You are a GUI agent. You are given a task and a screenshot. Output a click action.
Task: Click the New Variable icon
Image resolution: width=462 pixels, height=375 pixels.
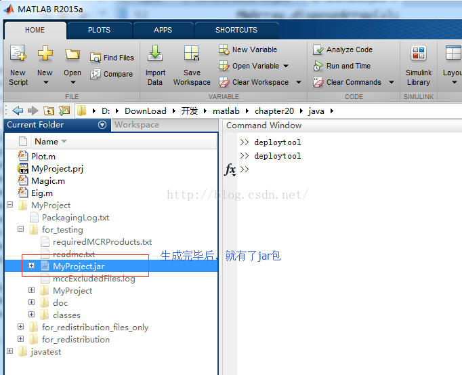pos(224,50)
